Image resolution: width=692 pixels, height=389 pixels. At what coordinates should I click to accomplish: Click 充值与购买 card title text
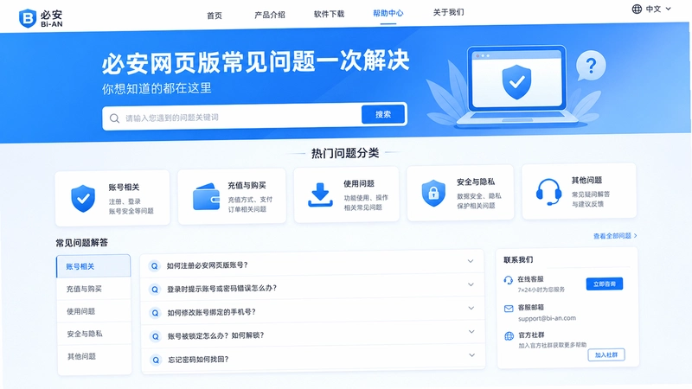point(247,185)
